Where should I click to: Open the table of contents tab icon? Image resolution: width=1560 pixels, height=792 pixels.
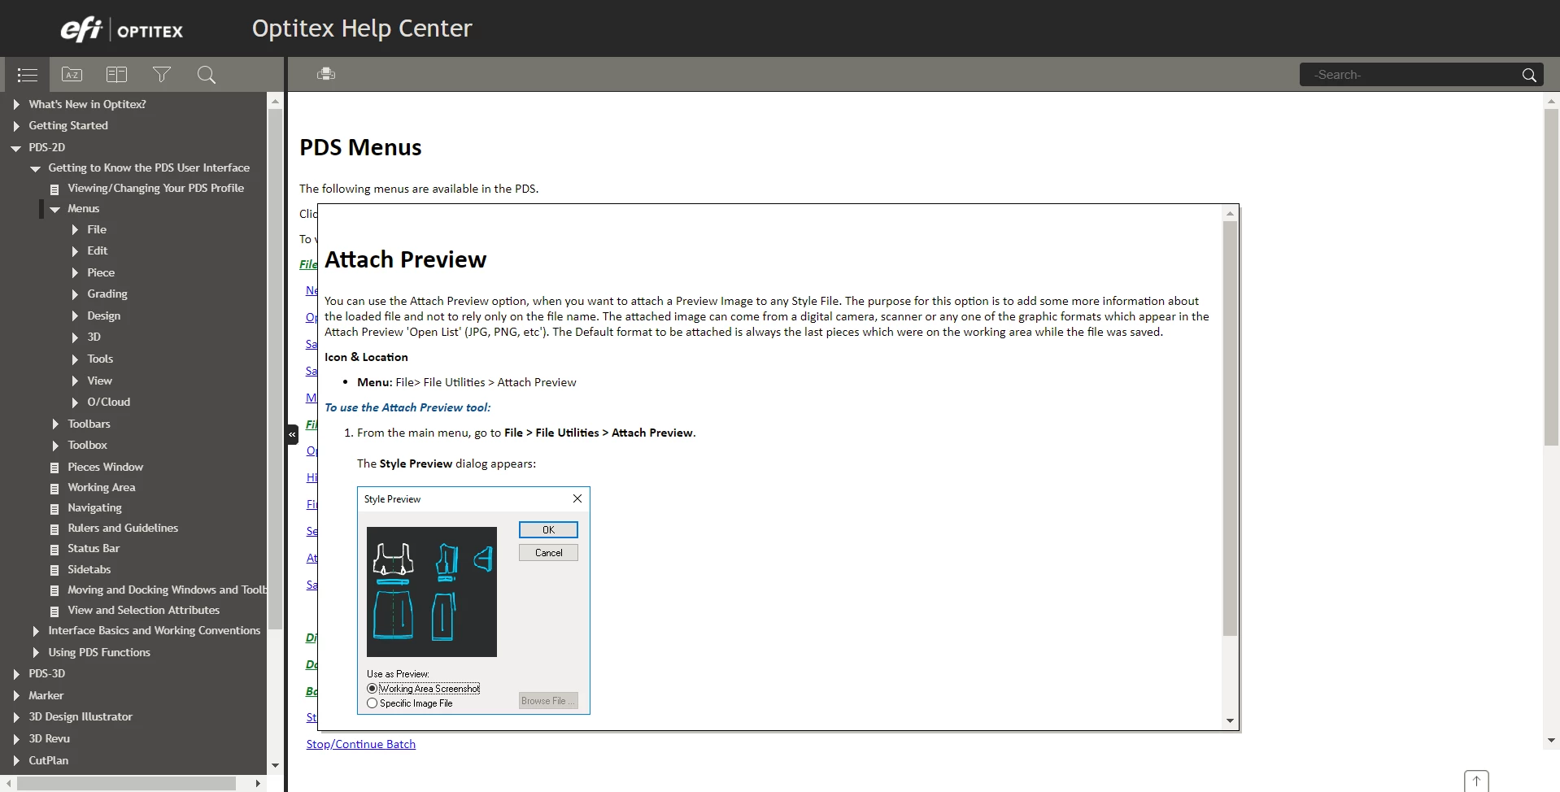click(28, 75)
